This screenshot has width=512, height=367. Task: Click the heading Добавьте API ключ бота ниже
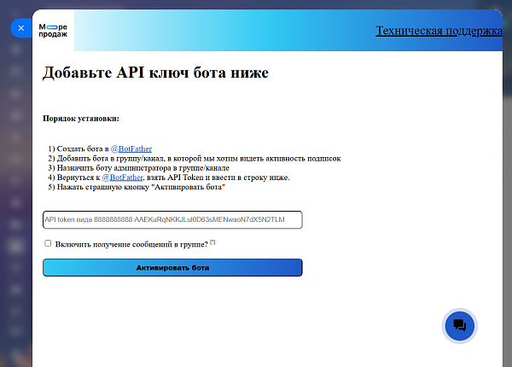coord(155,73)
